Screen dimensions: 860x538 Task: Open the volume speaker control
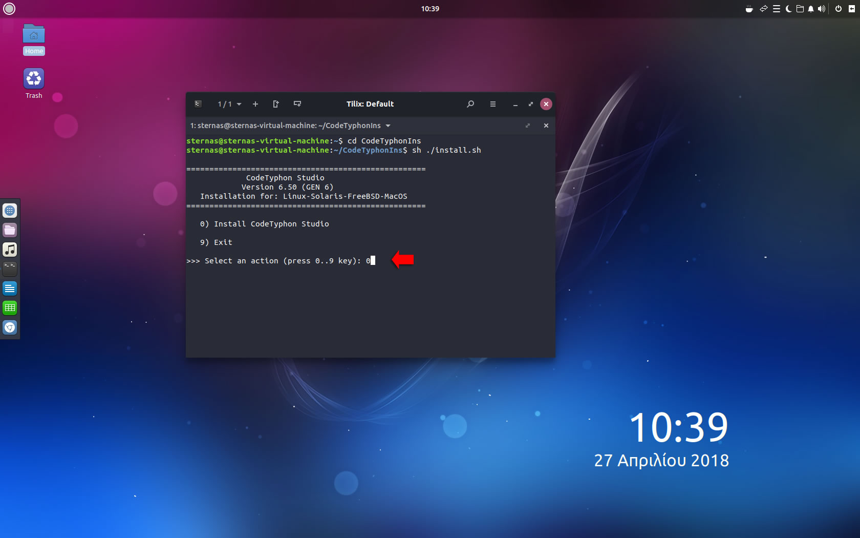pos(822,9)
